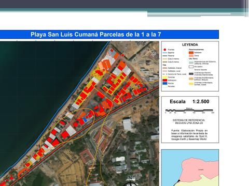The image size is (249, 186).
Task: Click the north arrow compass on the map
Action: pyautogui.click(x=131, y=182)
